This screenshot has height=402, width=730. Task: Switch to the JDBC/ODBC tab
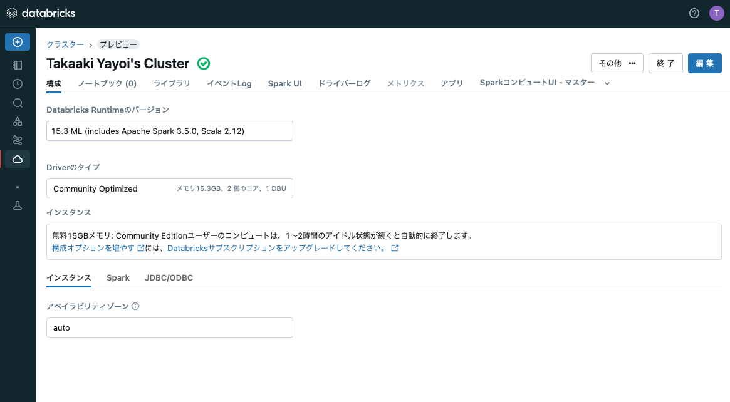169,277
